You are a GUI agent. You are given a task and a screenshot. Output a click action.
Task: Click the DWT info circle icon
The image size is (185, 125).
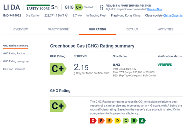[x=67, y=15]
